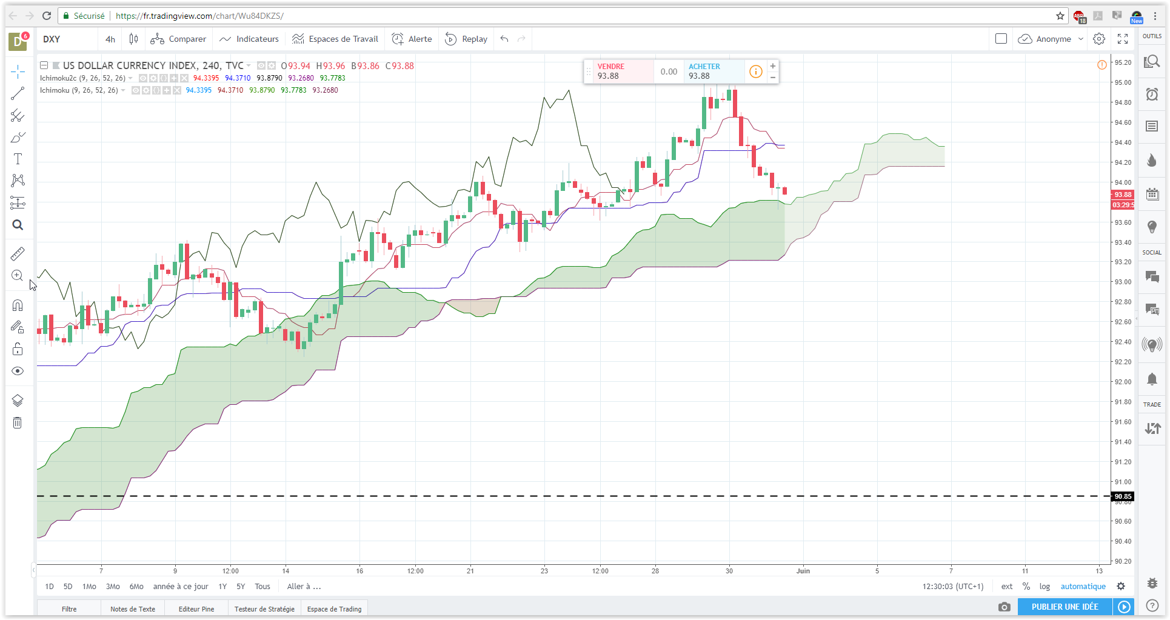
Task: Expand the Ichimoku2c indicator dropdown arrow
Action: click(x=130, y=78)
